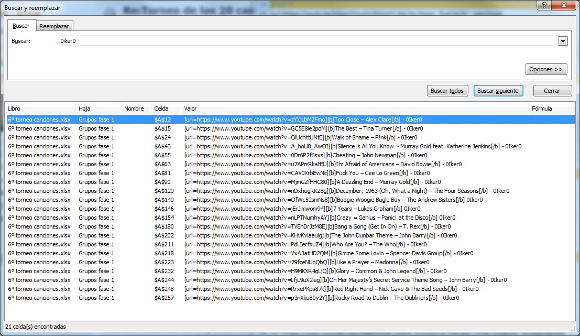Select result row for cell $A$211

(291, 244)
